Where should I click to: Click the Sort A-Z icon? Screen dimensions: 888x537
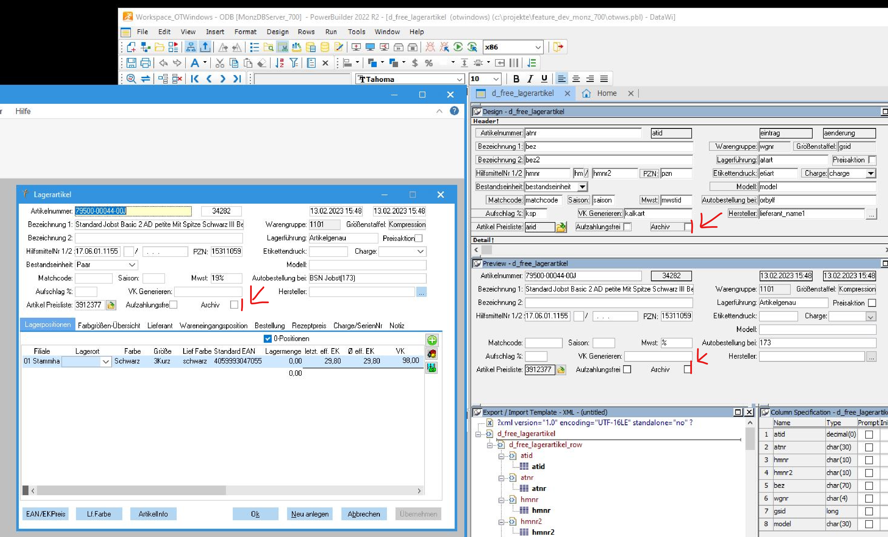pos(280,63)
